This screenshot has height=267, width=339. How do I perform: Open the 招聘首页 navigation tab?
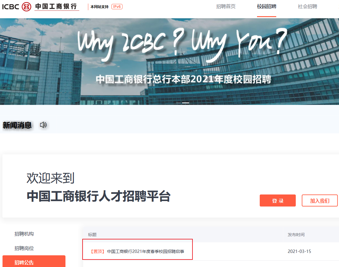point(226,7)
